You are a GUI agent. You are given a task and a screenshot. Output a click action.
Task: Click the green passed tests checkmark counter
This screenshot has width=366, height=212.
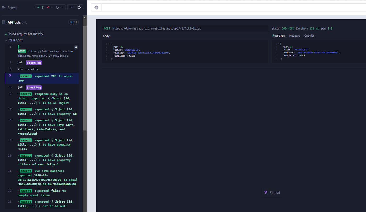pos(40,8)
